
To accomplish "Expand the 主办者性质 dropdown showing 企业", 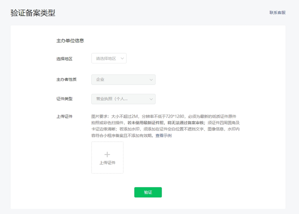I will [x=123, y=80].
